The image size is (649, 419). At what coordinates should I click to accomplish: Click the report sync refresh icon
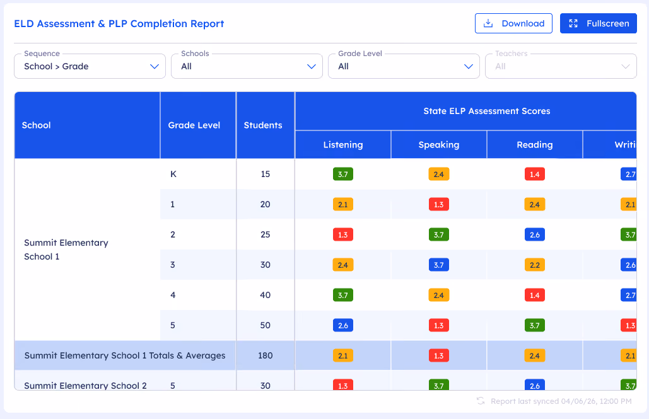[x=481, y=401]
